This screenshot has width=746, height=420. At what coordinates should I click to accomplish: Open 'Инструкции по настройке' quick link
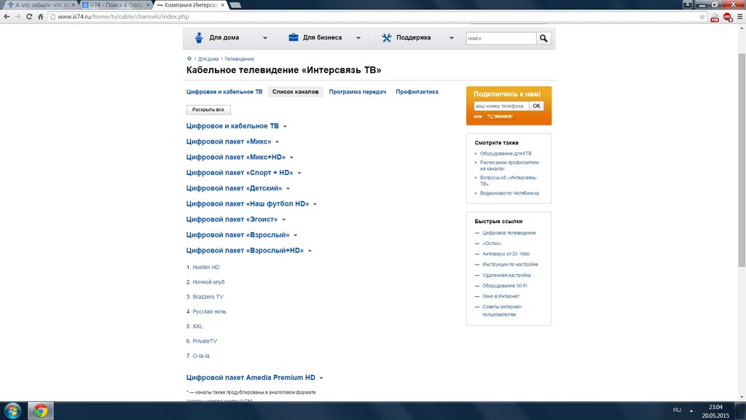[x=510, y=264]
